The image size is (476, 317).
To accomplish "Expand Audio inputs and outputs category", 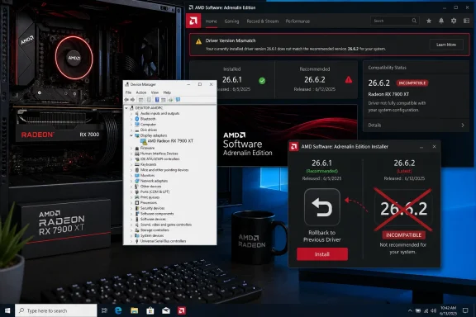I will [131, 113].
